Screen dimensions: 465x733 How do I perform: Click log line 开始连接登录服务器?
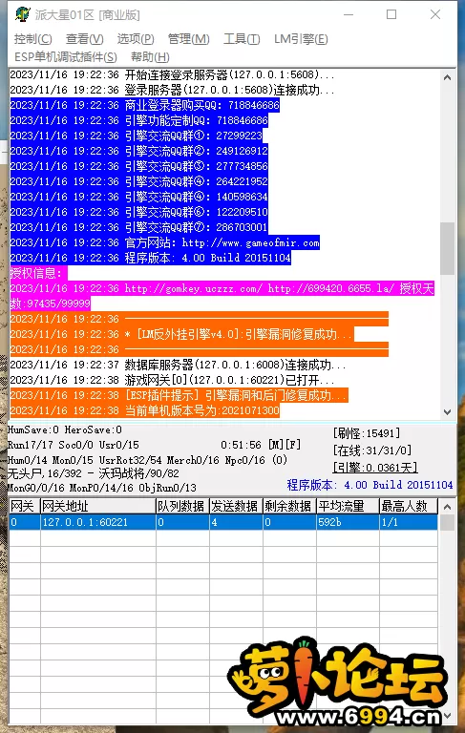(x=172, y=74)
